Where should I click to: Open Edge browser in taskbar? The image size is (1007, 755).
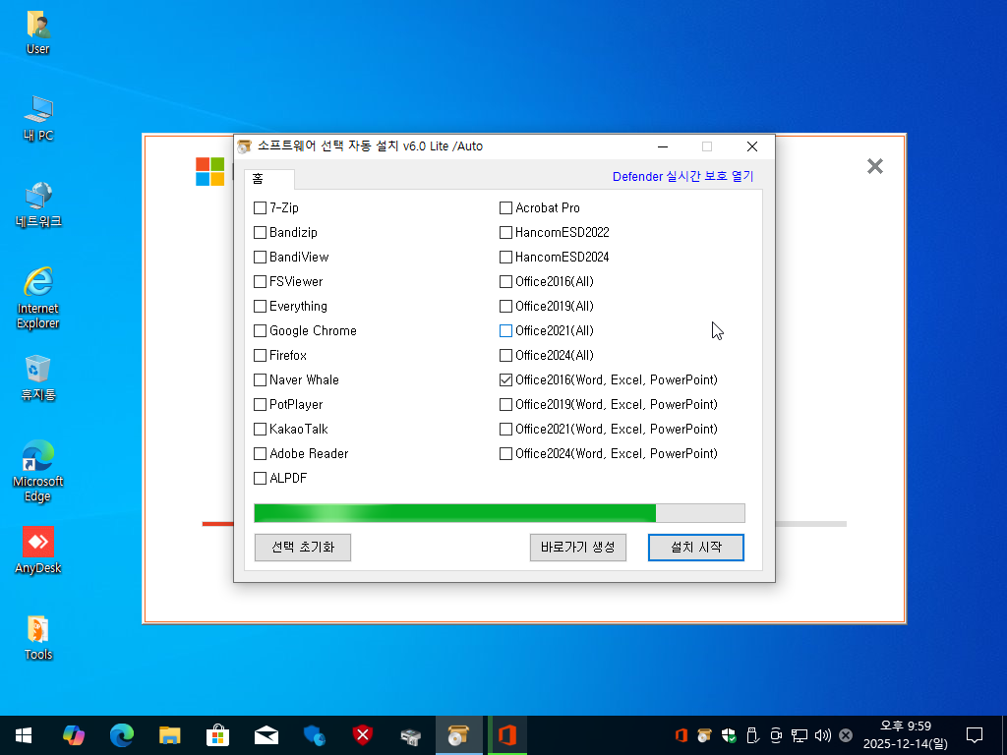(121, 735)
